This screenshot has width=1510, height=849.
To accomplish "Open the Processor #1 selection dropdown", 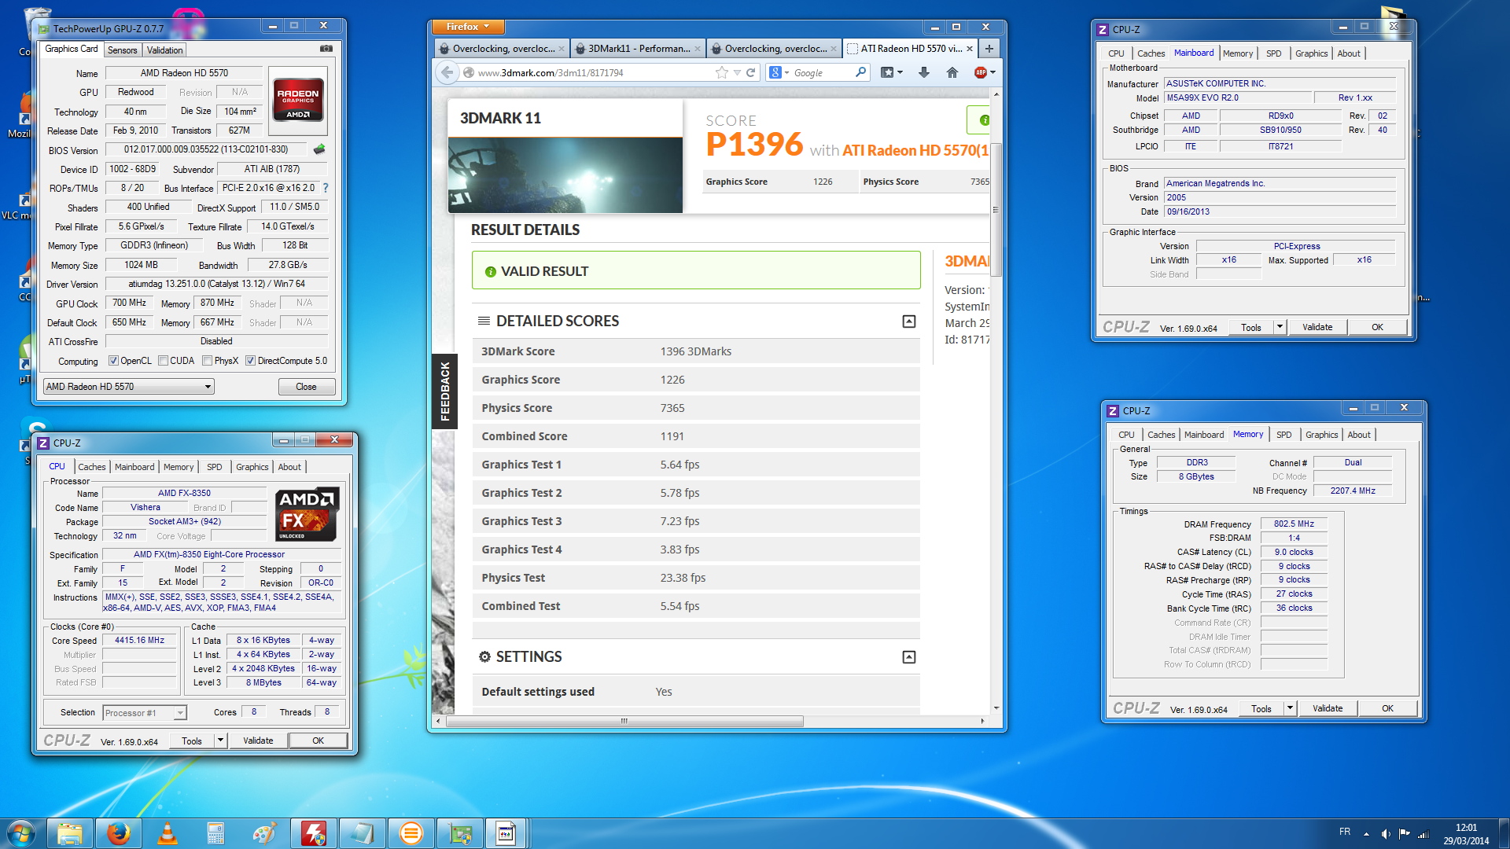I will 145,713.
